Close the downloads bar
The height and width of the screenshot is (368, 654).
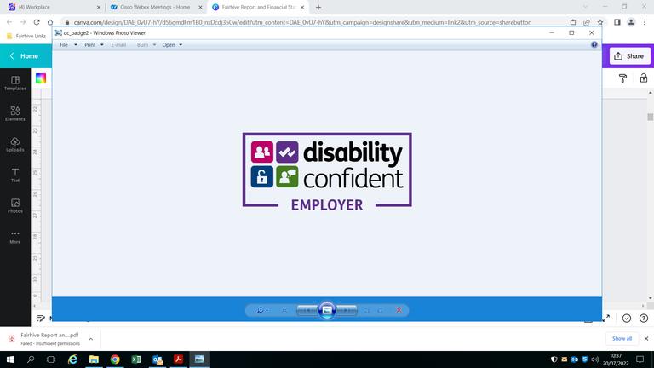click(x=646, y=338)
